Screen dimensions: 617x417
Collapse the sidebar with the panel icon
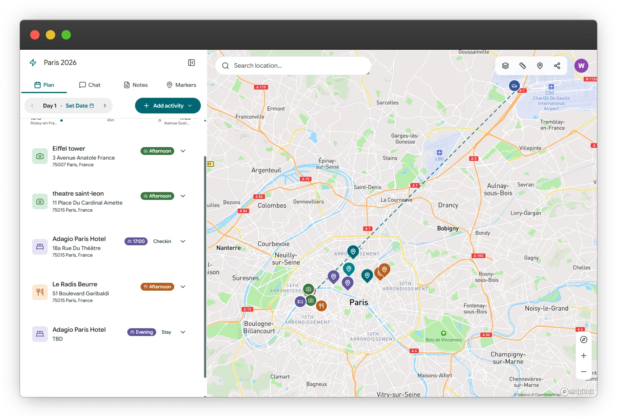[191, 63]
